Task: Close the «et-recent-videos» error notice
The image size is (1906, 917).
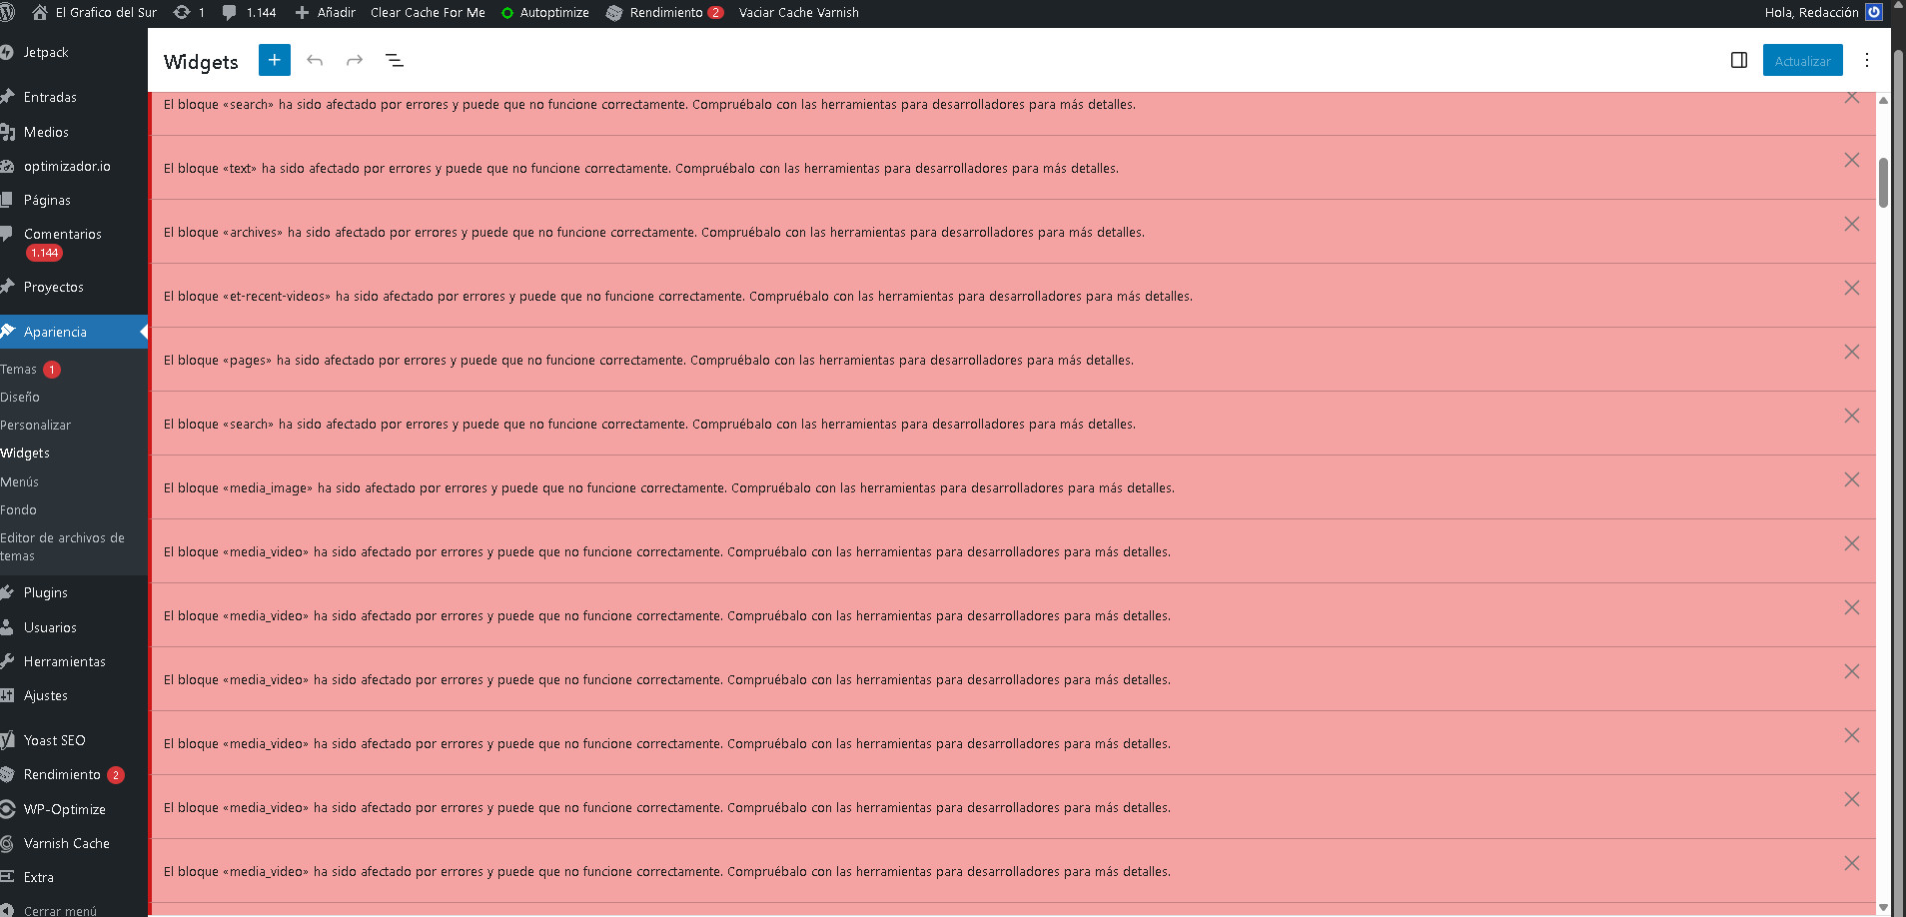Action: 1851,288
